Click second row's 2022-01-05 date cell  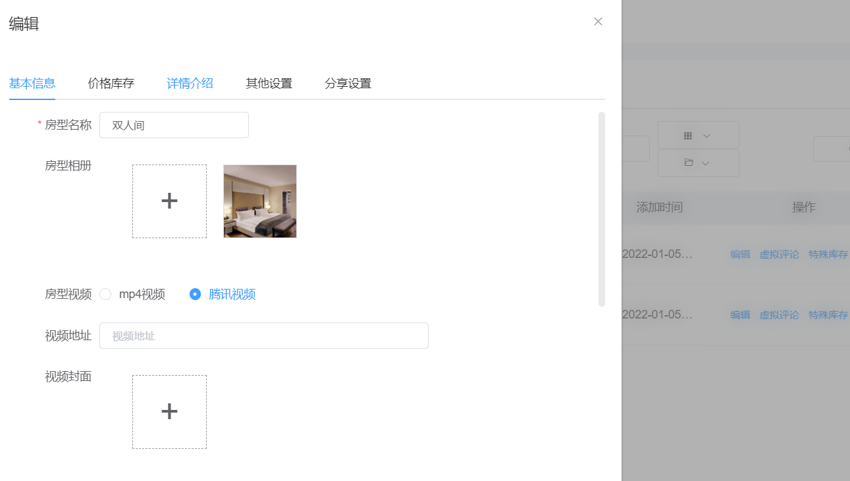coord(657,315)
